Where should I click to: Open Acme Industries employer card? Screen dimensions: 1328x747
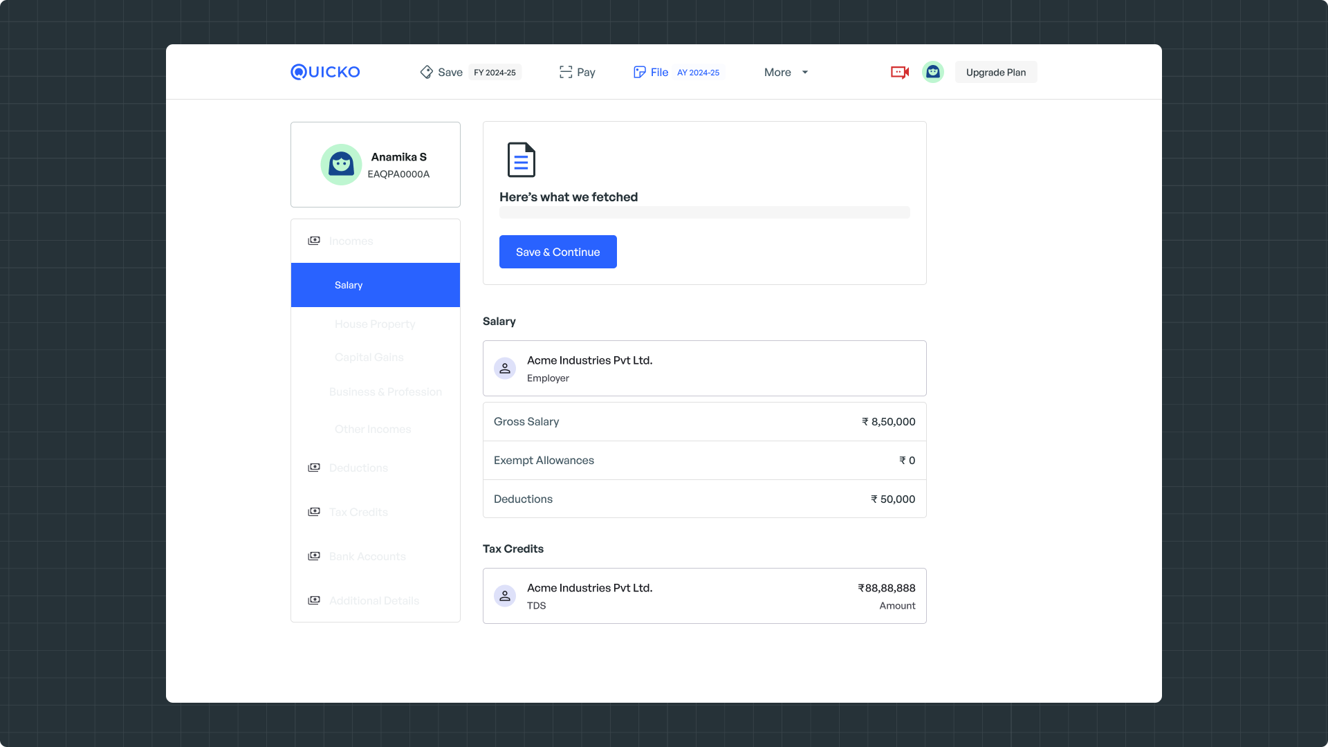click(x=704, y=368)
